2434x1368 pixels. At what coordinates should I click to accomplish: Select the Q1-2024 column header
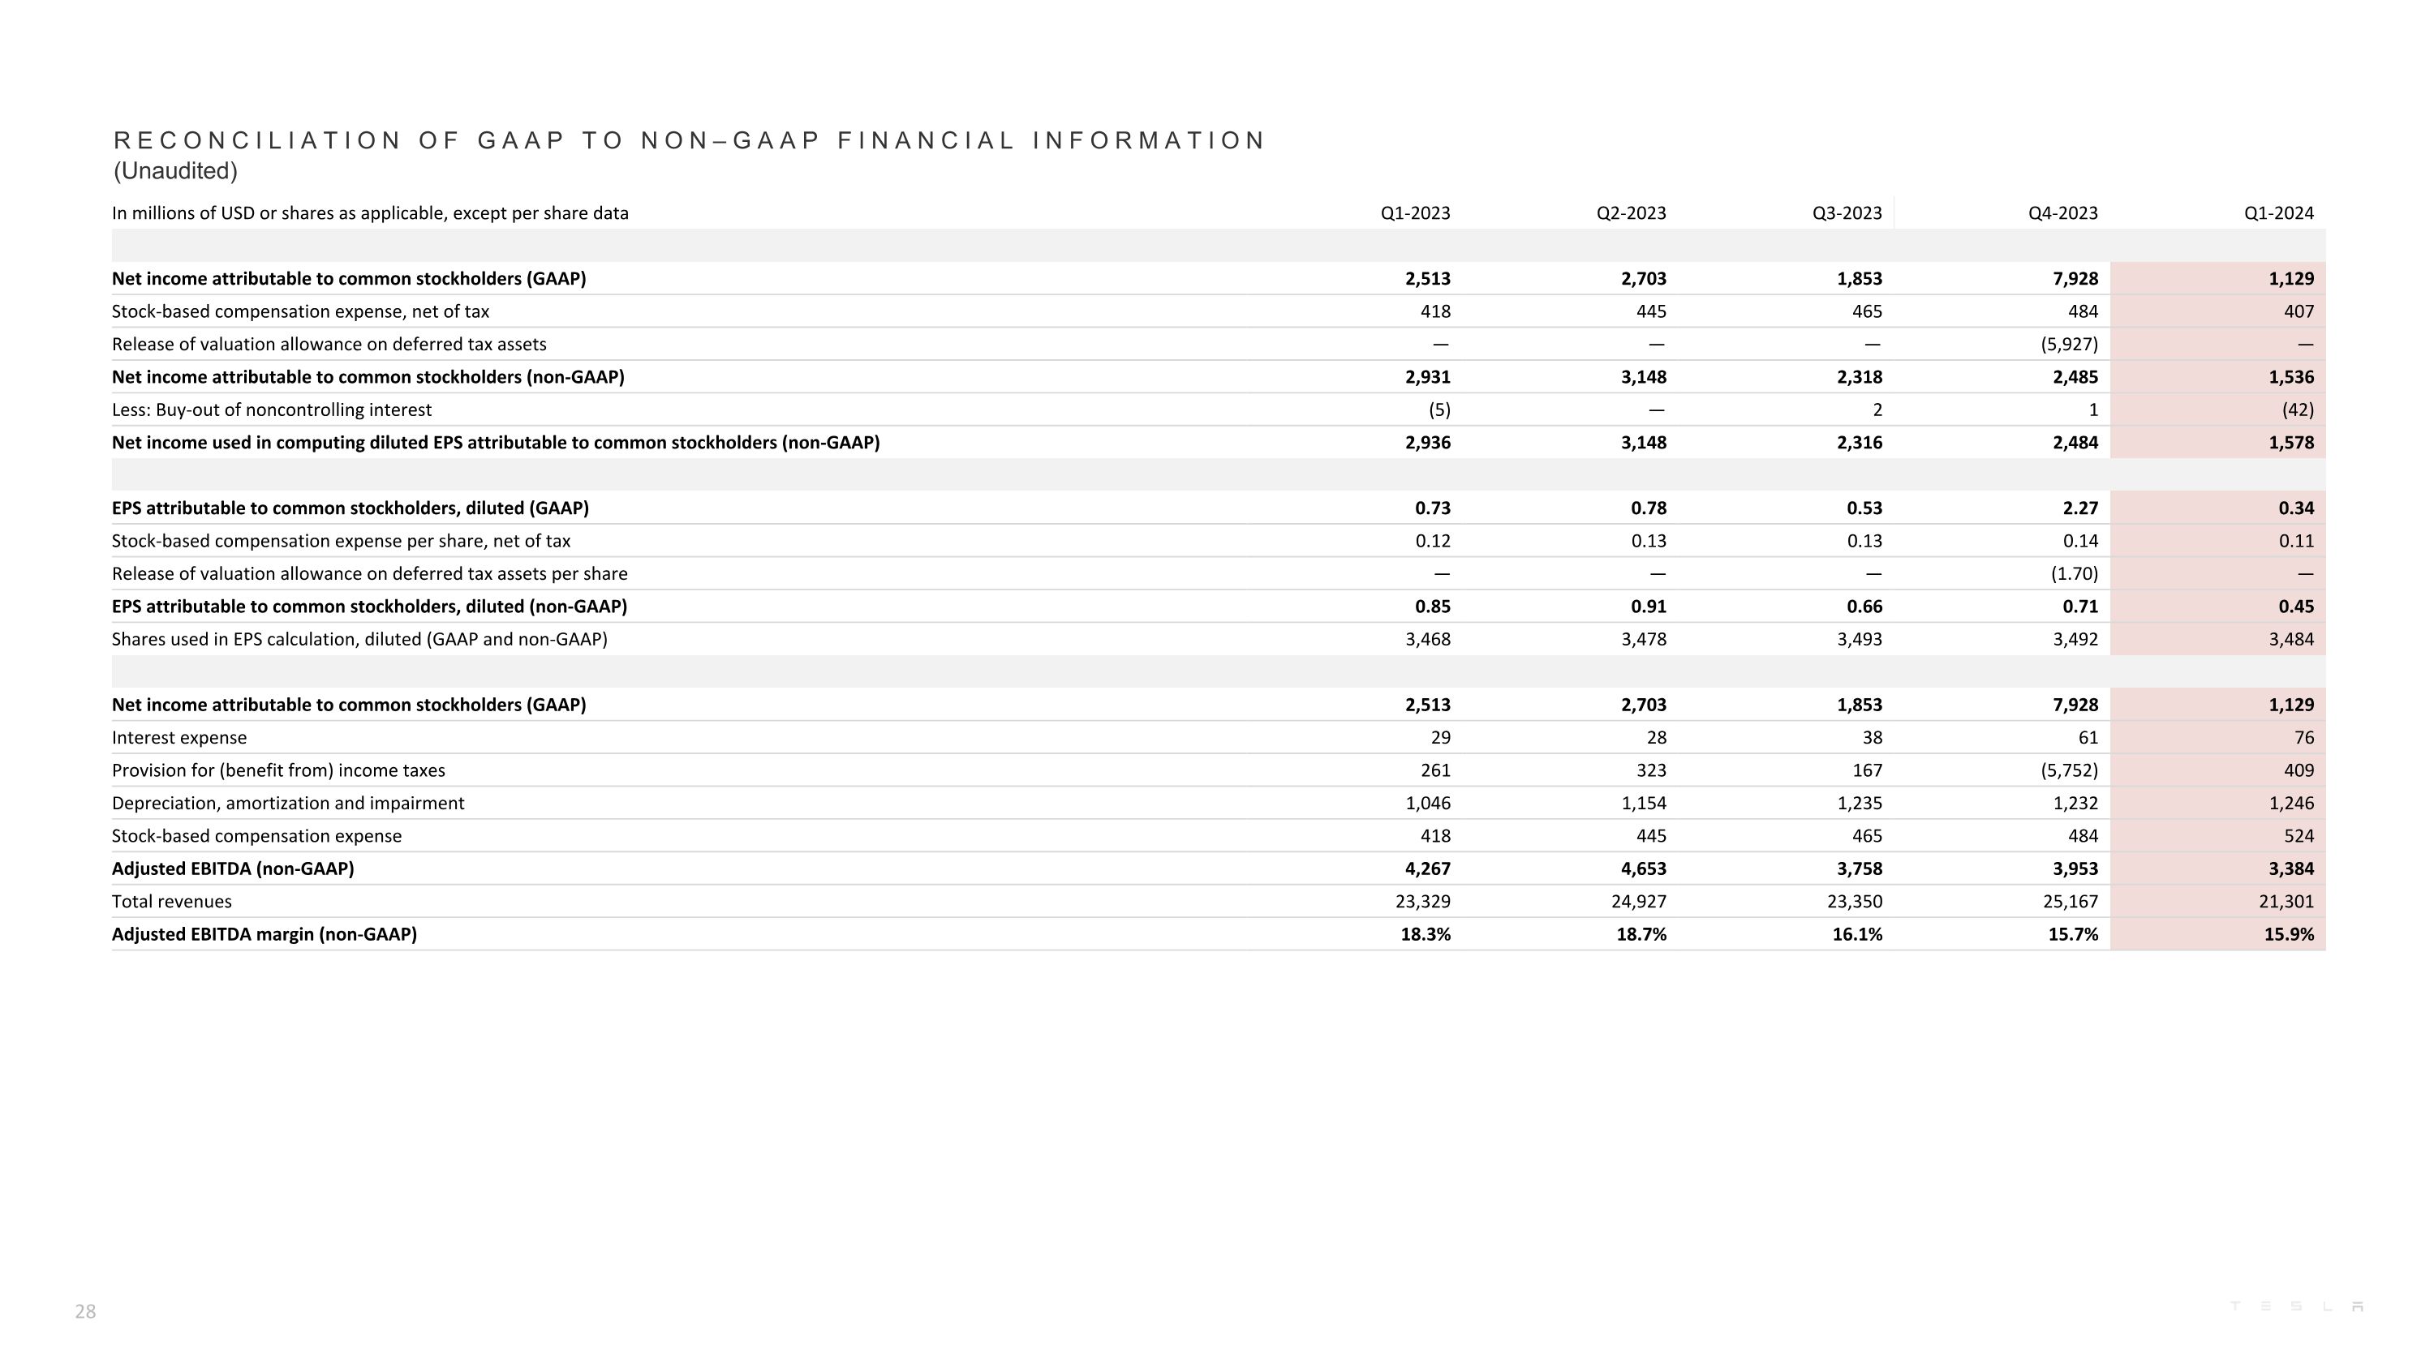pyautogui.click(x=2278, y=213)
